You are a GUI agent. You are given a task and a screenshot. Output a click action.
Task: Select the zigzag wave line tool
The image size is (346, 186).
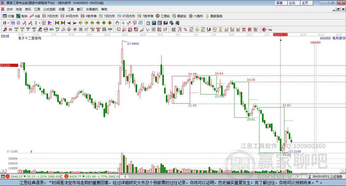[148, 29]
